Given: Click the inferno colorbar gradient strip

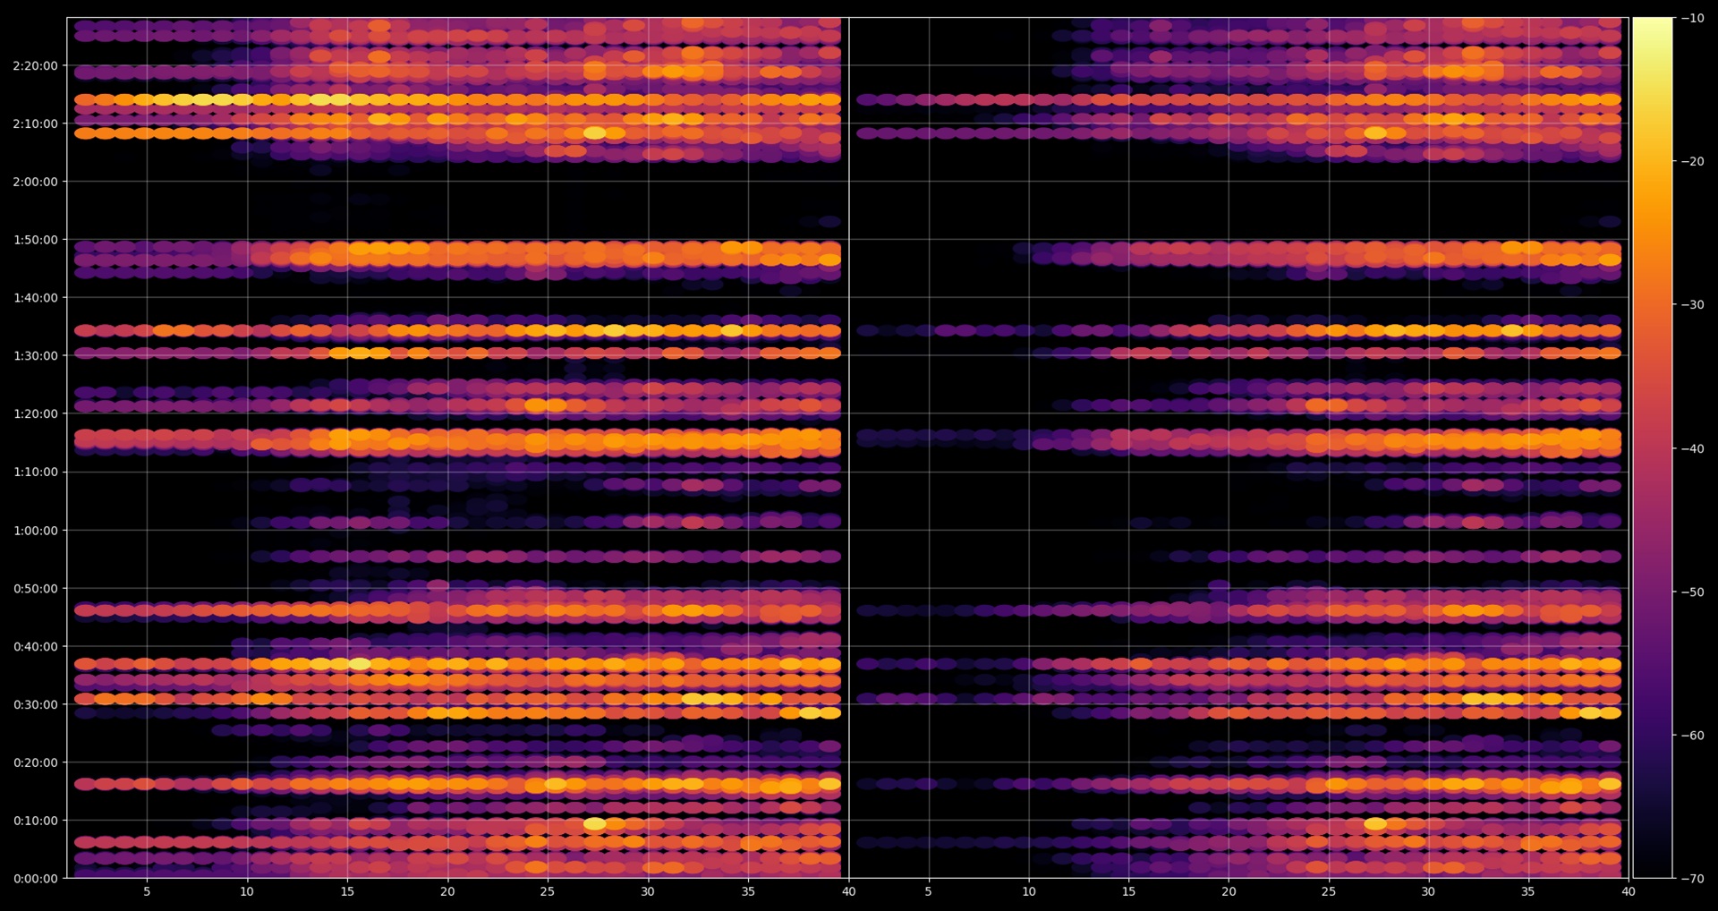Looking at the screenshot, I should 1653,447.
